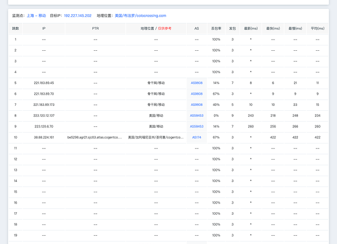
Task: Click 美国/移动 location in hop 8 row
Action: coord(156,116)
